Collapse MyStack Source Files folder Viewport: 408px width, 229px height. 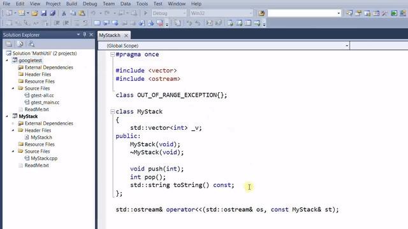(x=13, y=151)
